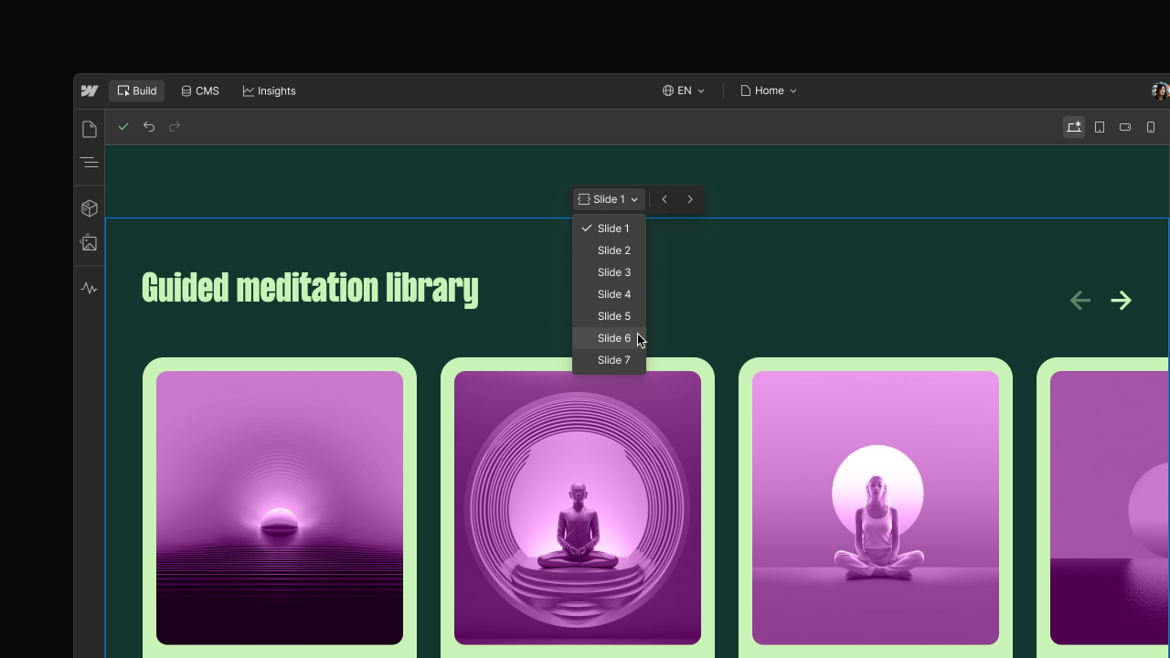Open the Insights tab
The width and height of the screenshot is (1170, 658).
pos(269,90)
